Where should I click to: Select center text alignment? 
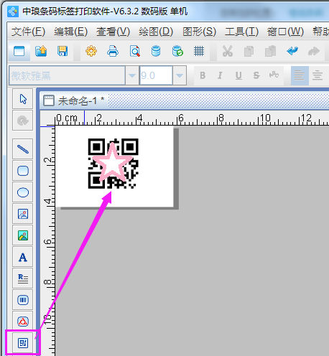(x=318, y=76)
